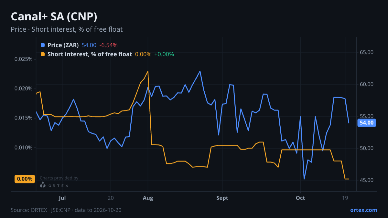Click the 19 date x-axis label

pos(345,198)
